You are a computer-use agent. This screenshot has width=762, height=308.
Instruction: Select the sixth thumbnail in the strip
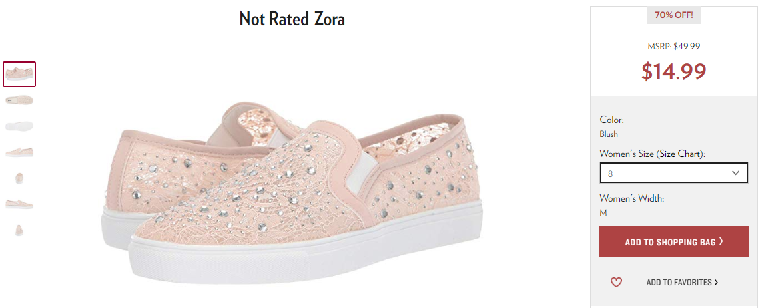[19, 204]
